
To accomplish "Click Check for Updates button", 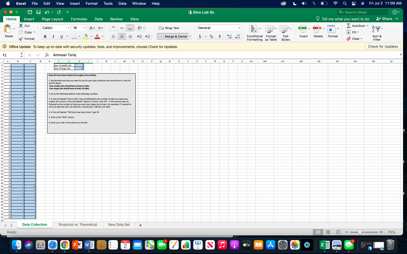I will (x=383, y=47).
